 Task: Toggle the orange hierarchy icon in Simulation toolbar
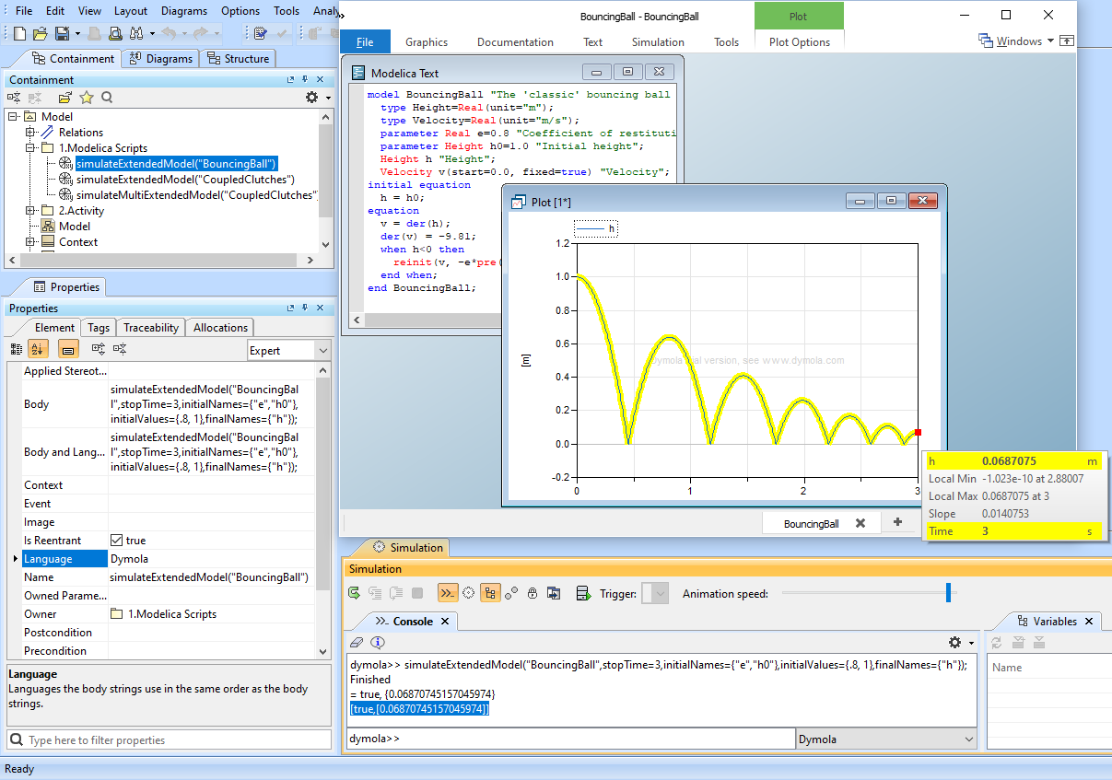tap(490, 593)
